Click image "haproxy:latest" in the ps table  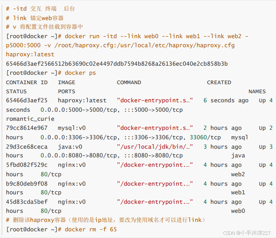pyautogui.click(x=82, y=100)
